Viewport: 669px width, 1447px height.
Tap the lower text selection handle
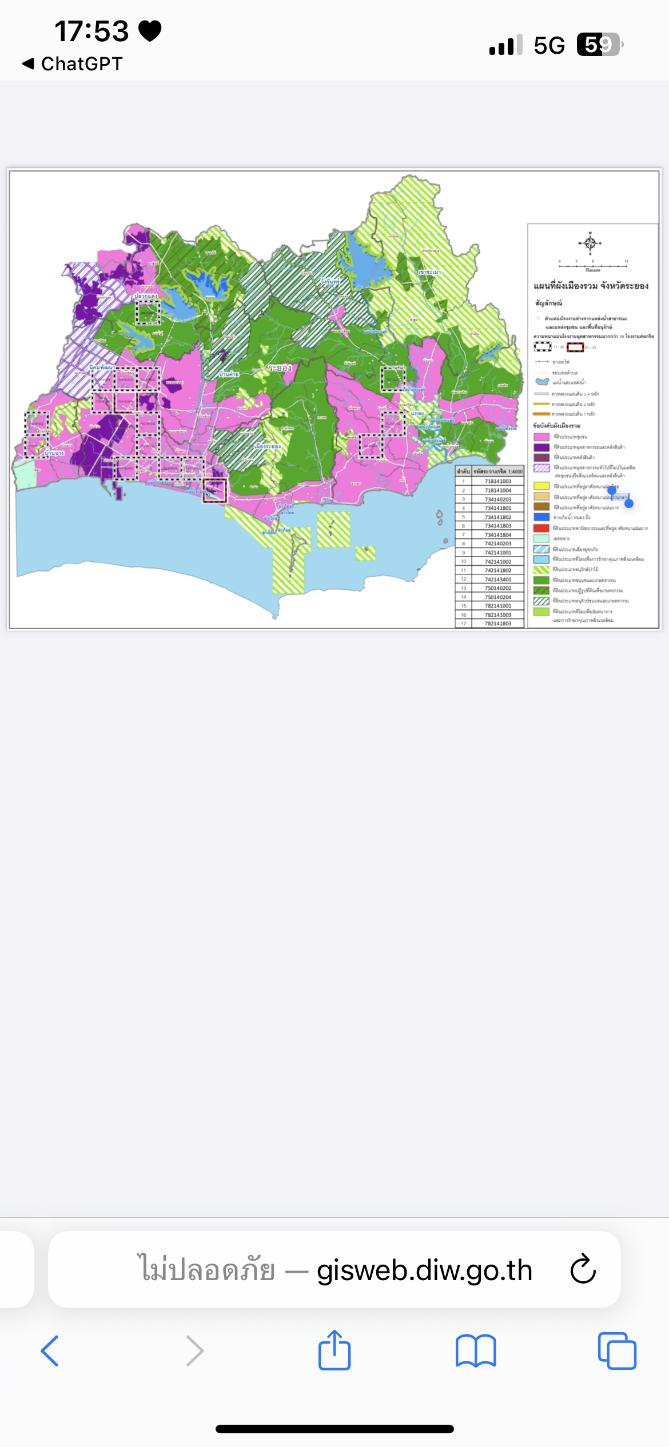coord(629,503)
